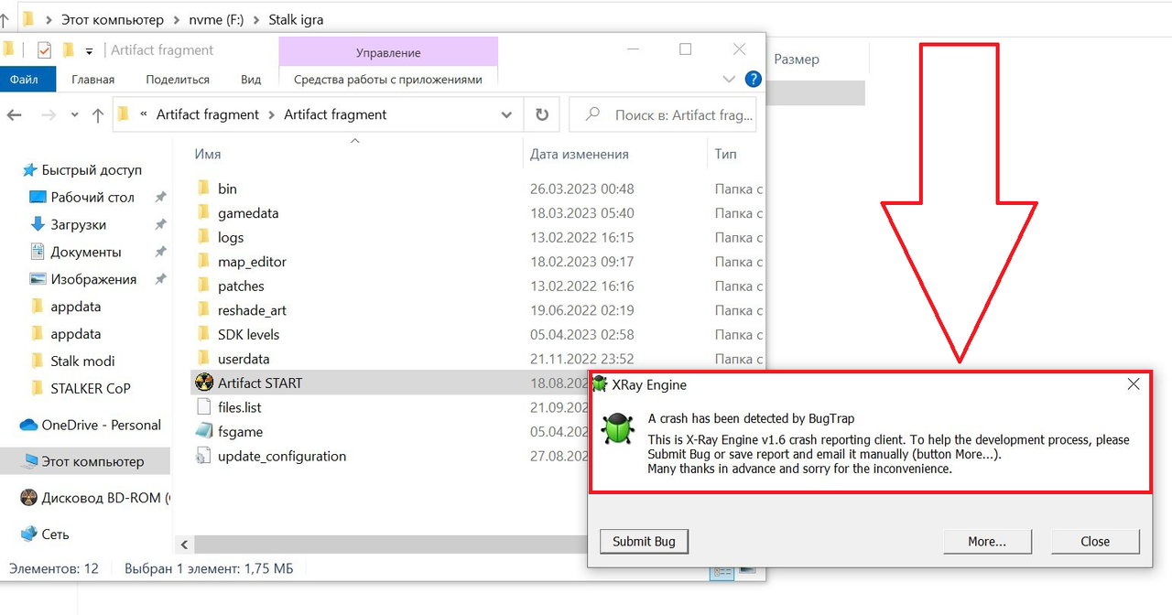
Task: Click the Размер column in background window
Action: click(797, 59)
